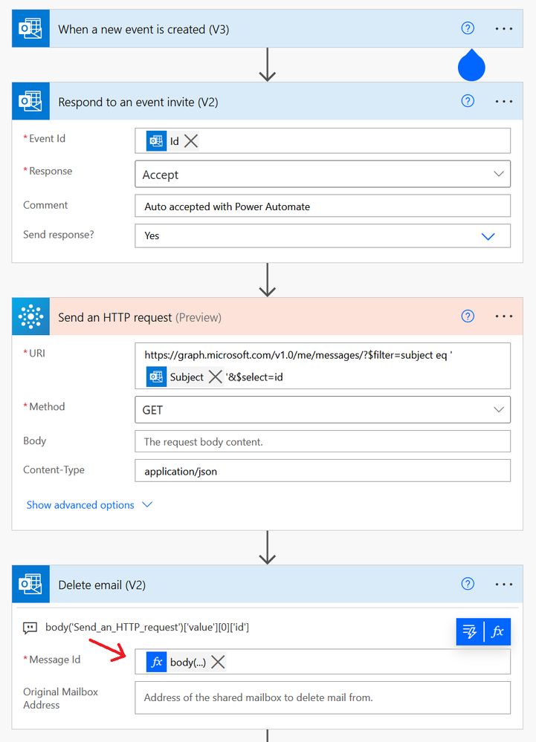
Task: Open help for Respond to an event invite
Action: (x=468, y=101)
